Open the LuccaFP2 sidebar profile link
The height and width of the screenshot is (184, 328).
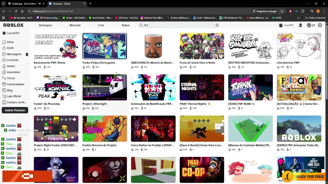(x=11, y=33)
